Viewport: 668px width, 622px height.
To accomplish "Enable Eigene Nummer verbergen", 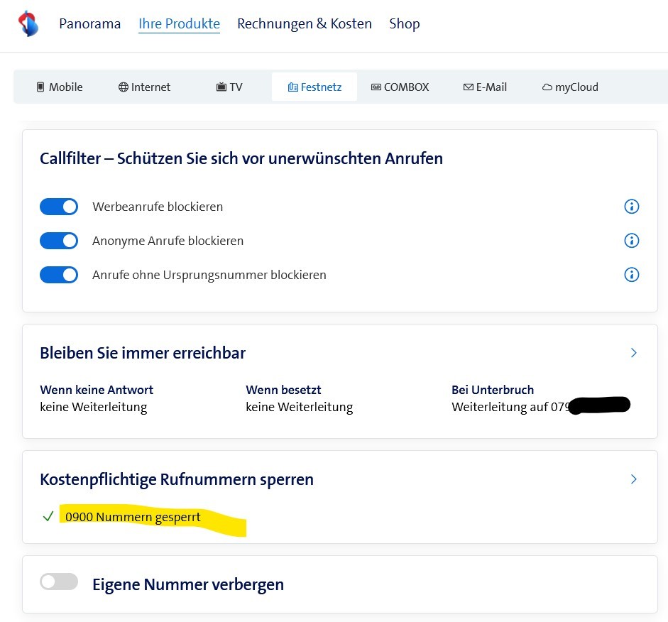I will click(x=59, y=581).
